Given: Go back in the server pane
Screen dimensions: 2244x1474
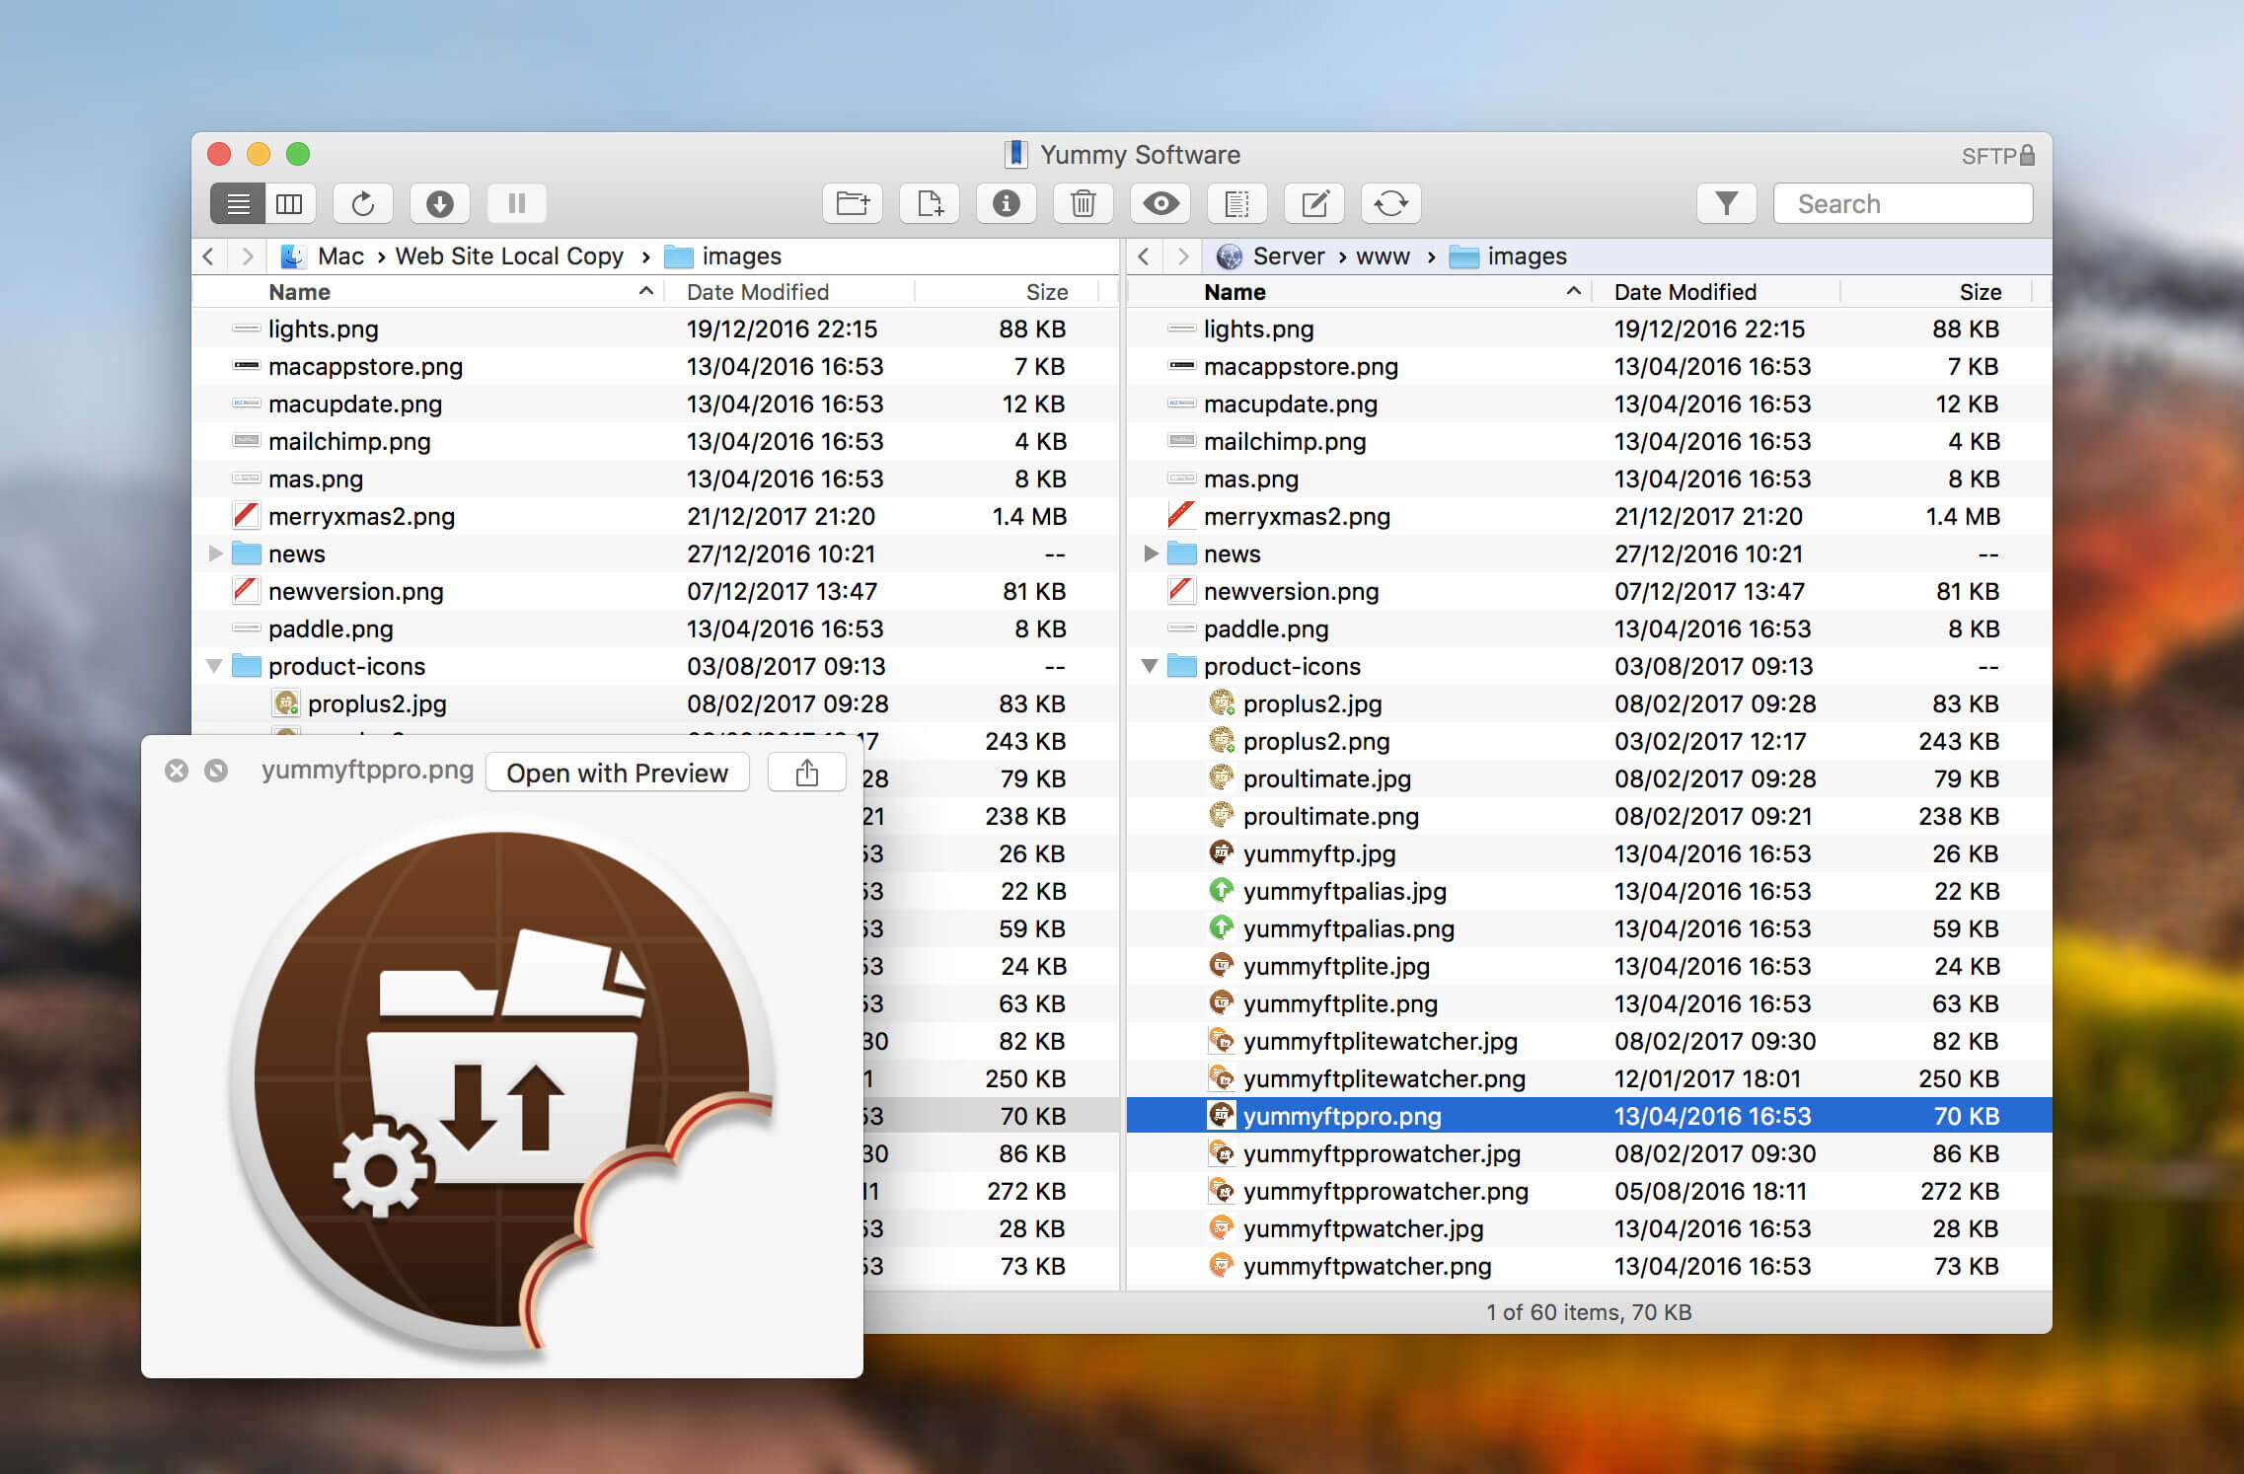Looking at the screenshot, I should [1144, 257].
